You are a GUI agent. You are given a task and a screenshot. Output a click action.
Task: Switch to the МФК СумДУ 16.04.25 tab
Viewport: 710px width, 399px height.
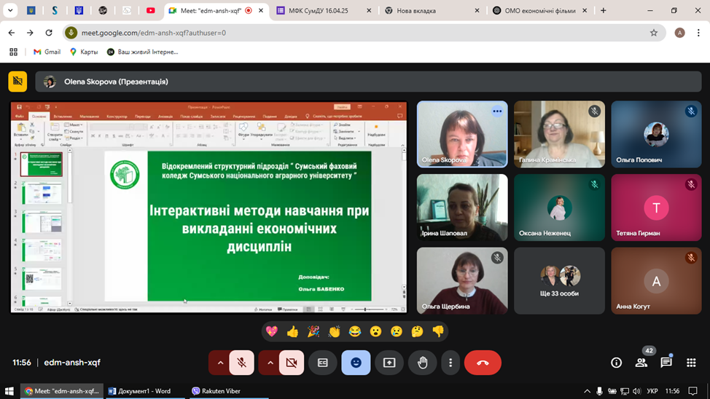(321, 11)
